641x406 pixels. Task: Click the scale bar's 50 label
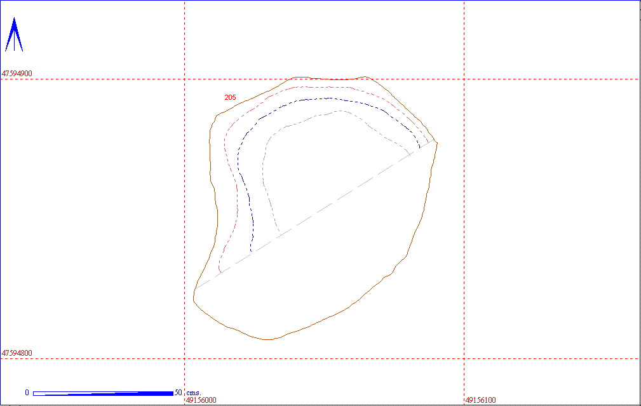coord(179,393)
